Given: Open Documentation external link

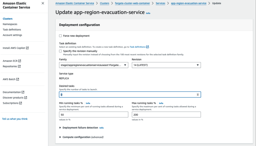Looking at the screenshot, I should (13, 92).
